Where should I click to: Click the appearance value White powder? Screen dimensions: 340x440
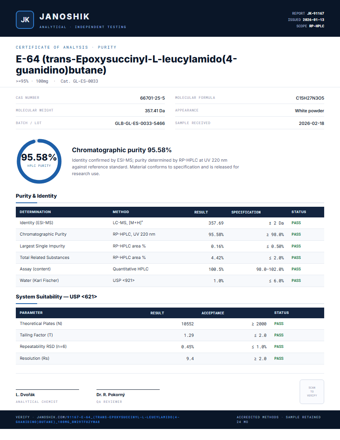[310, 111]
